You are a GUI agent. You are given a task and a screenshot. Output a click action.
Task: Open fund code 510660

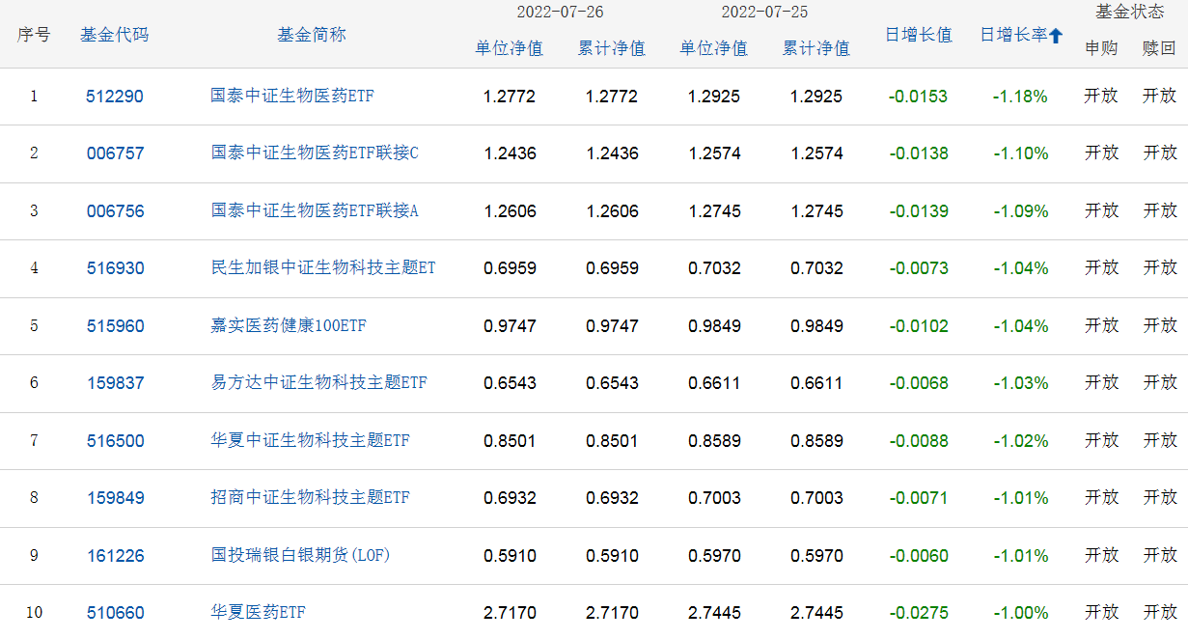115,613
